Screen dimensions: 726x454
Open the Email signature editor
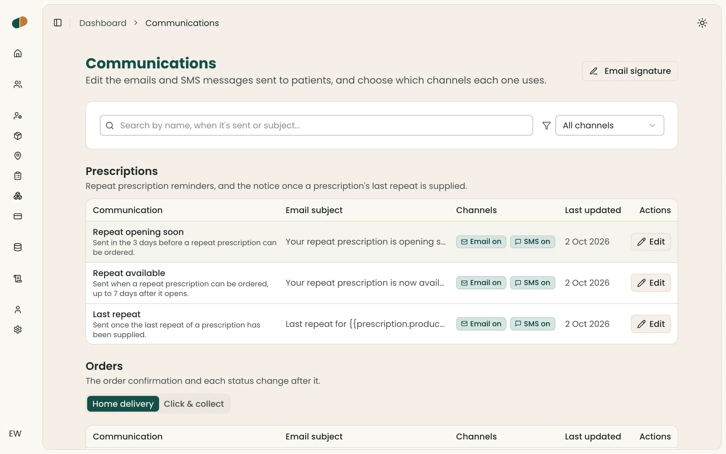point(630,71)
